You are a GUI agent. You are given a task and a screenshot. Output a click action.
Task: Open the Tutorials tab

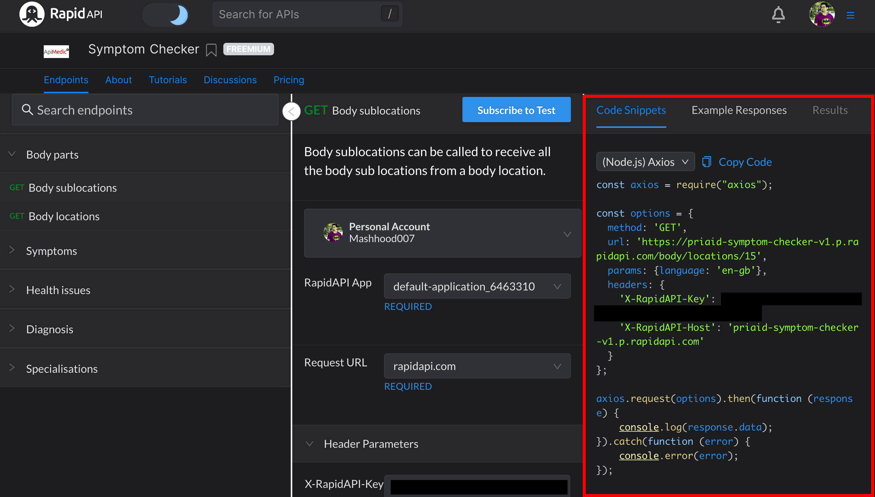[168, 80]
